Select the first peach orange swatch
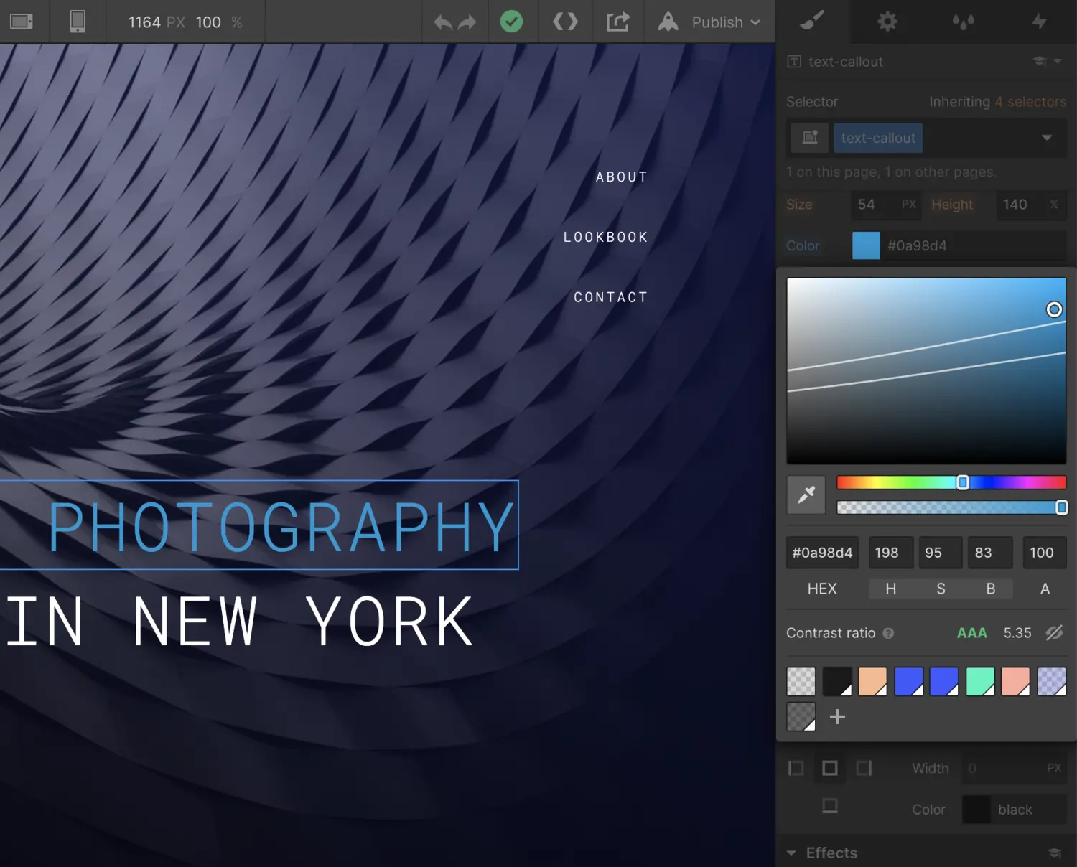Image resolution: width=1077 pixels, height=867 pixels. pos(873,682)
